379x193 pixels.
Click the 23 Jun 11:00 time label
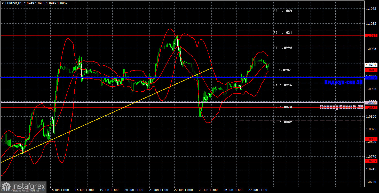208,190
